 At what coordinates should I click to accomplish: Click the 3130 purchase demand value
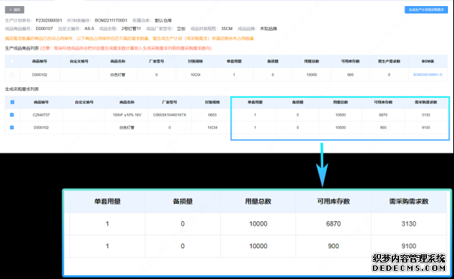[x=425, y=115]
